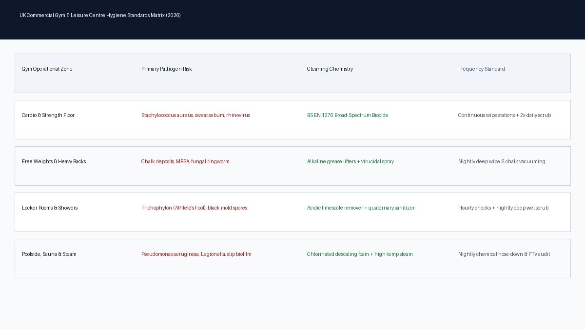Image resolution: width=585 pixels, height=329 pixels.
Task: Click the Primary Pathogen Risk column header
Action: click(167, 69)
